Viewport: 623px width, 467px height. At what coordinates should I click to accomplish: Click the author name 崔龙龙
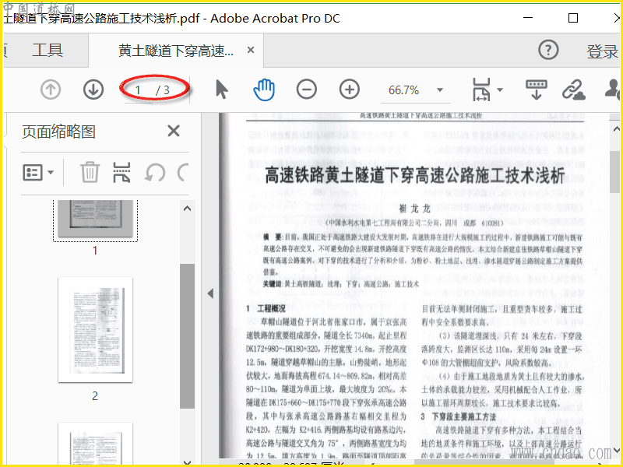coord(414,209)
